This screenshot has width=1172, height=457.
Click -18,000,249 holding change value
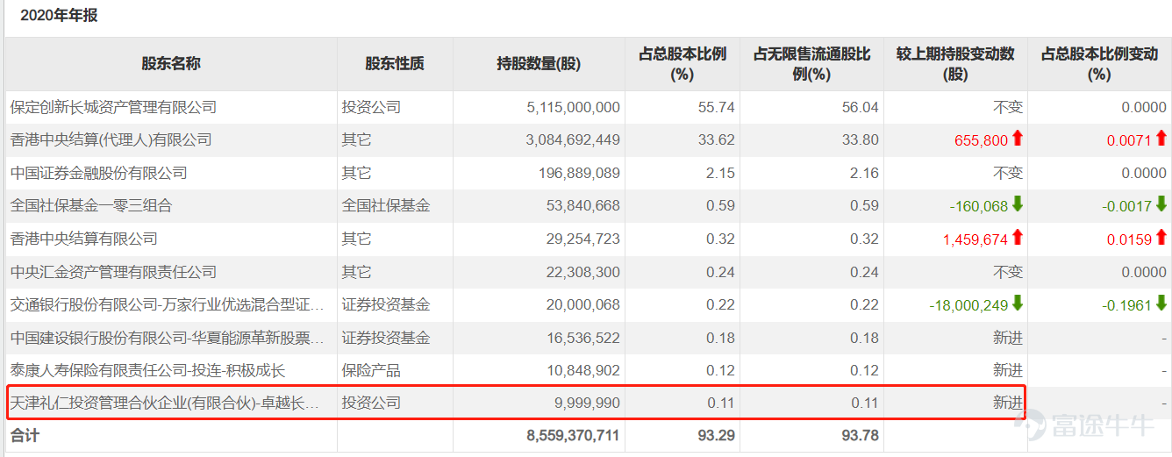coord(969,305)
